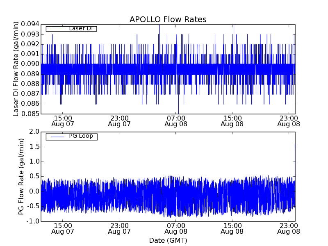This screenshot has width=328, height=246.
Task: Click top plot's 07:00 Aug 08 tick label
Action: pos(175,121)
